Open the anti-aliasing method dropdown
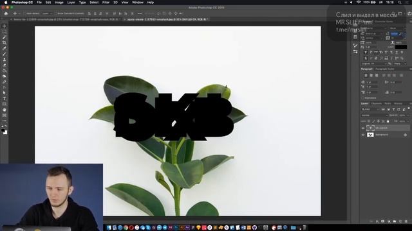 pos(400,64)
